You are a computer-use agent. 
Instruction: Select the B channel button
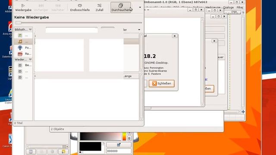(x=129, y=138)
